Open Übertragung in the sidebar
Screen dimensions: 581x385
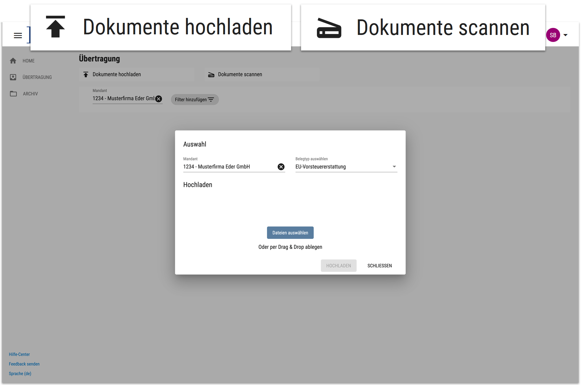tap(37, 77)
